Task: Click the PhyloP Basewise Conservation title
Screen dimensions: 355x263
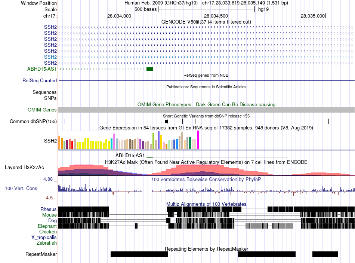Action: point(206,180)
